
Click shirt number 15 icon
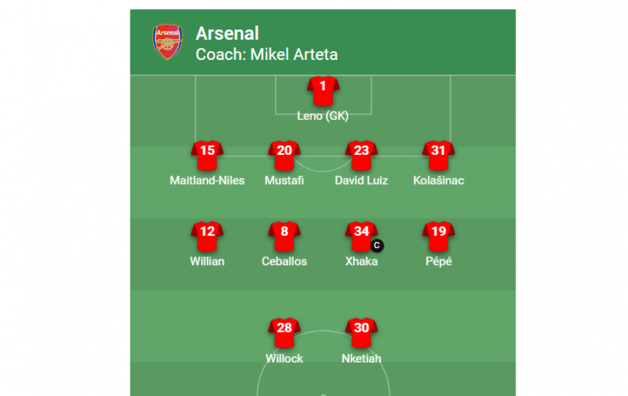tap(207, 155)
